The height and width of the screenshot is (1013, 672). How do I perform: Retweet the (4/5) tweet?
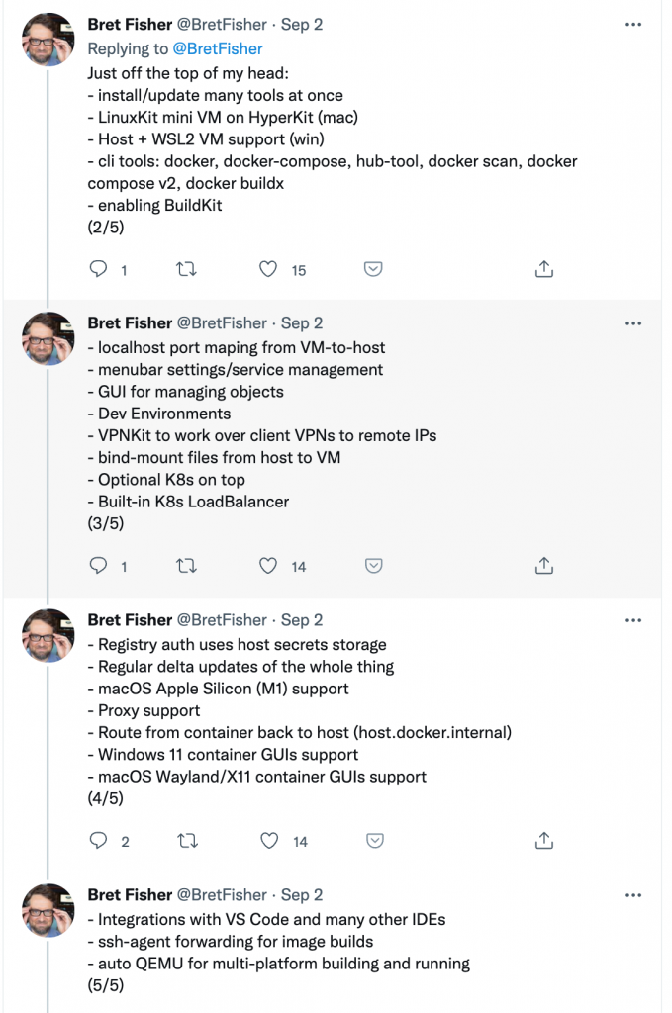185,841
